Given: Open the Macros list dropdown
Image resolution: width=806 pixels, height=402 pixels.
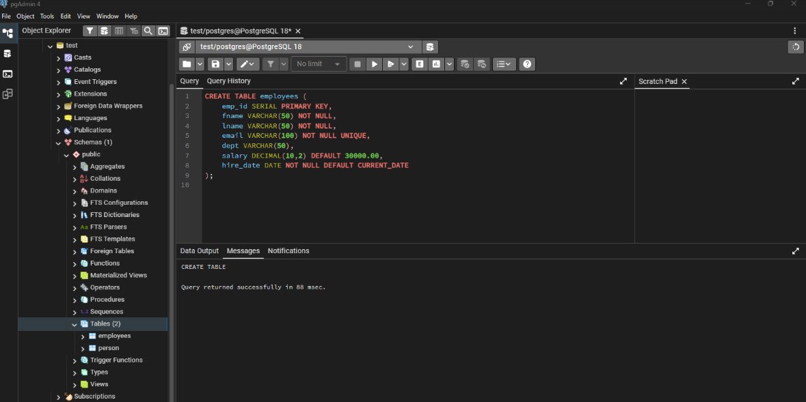Looking at the screenshot, I should 505,64.
